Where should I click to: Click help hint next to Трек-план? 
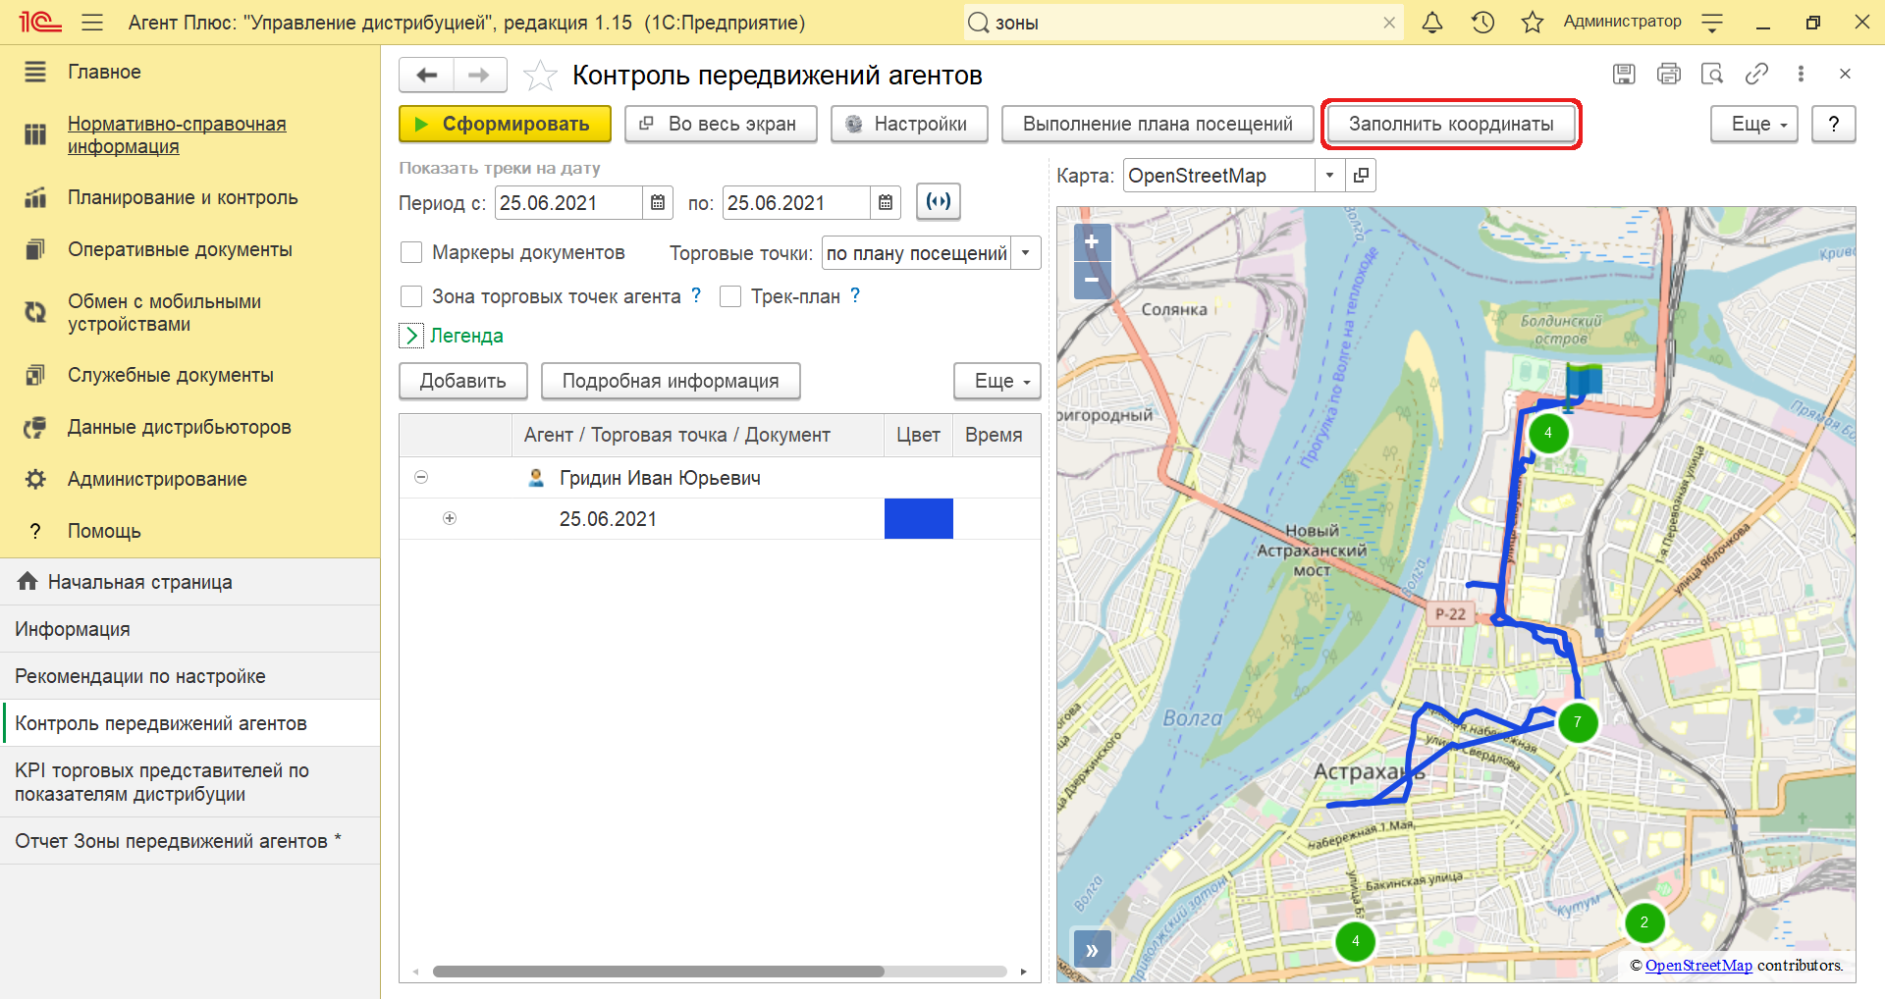tap(855, 295)
